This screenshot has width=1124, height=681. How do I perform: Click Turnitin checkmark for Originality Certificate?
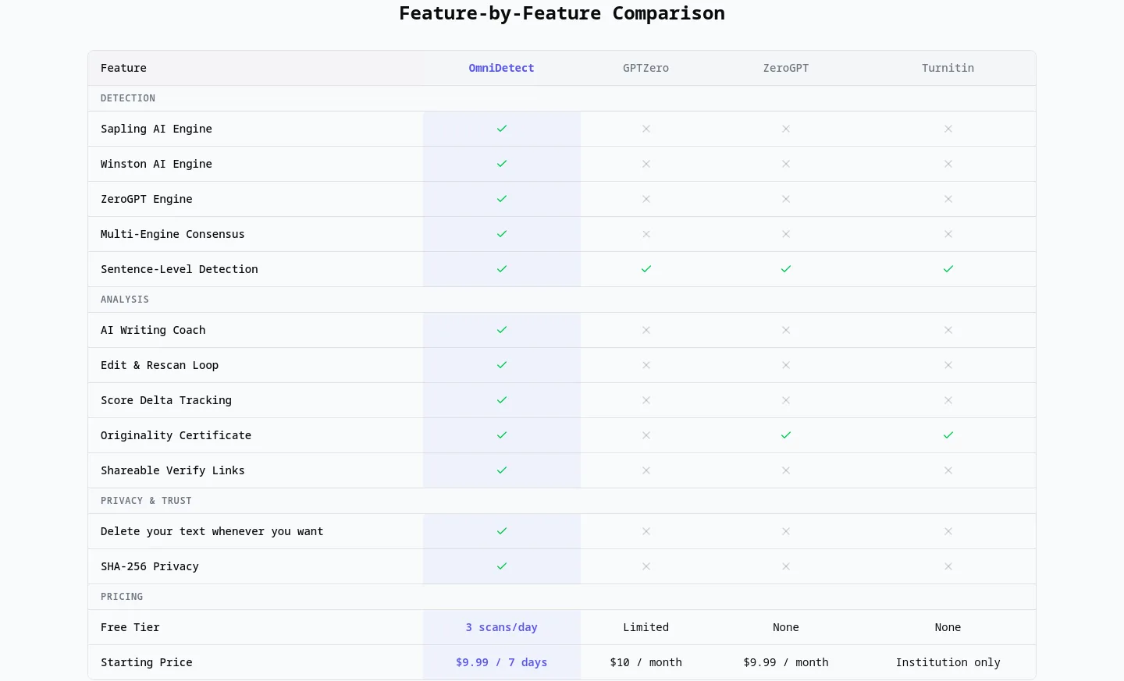pos(948,435)
